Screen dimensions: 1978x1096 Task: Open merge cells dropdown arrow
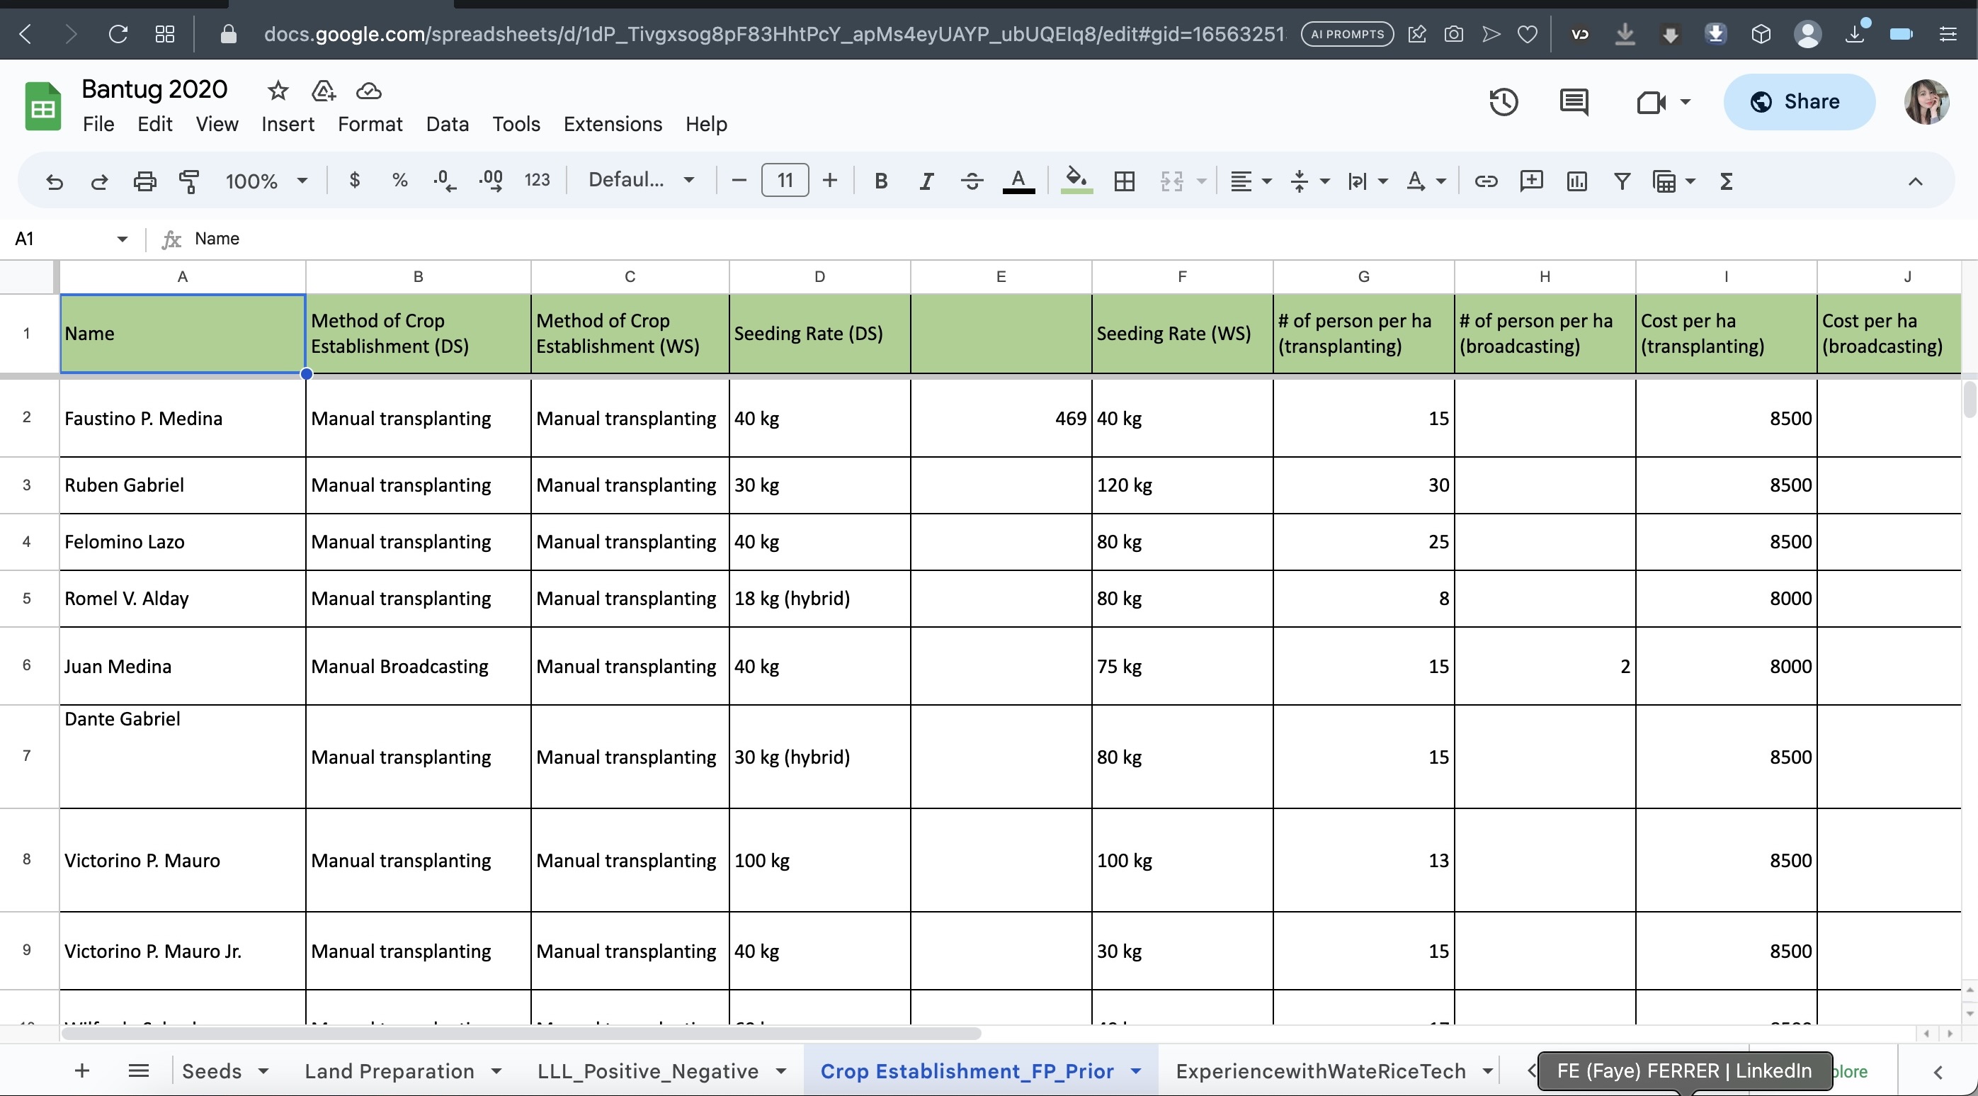[1202, 181]
